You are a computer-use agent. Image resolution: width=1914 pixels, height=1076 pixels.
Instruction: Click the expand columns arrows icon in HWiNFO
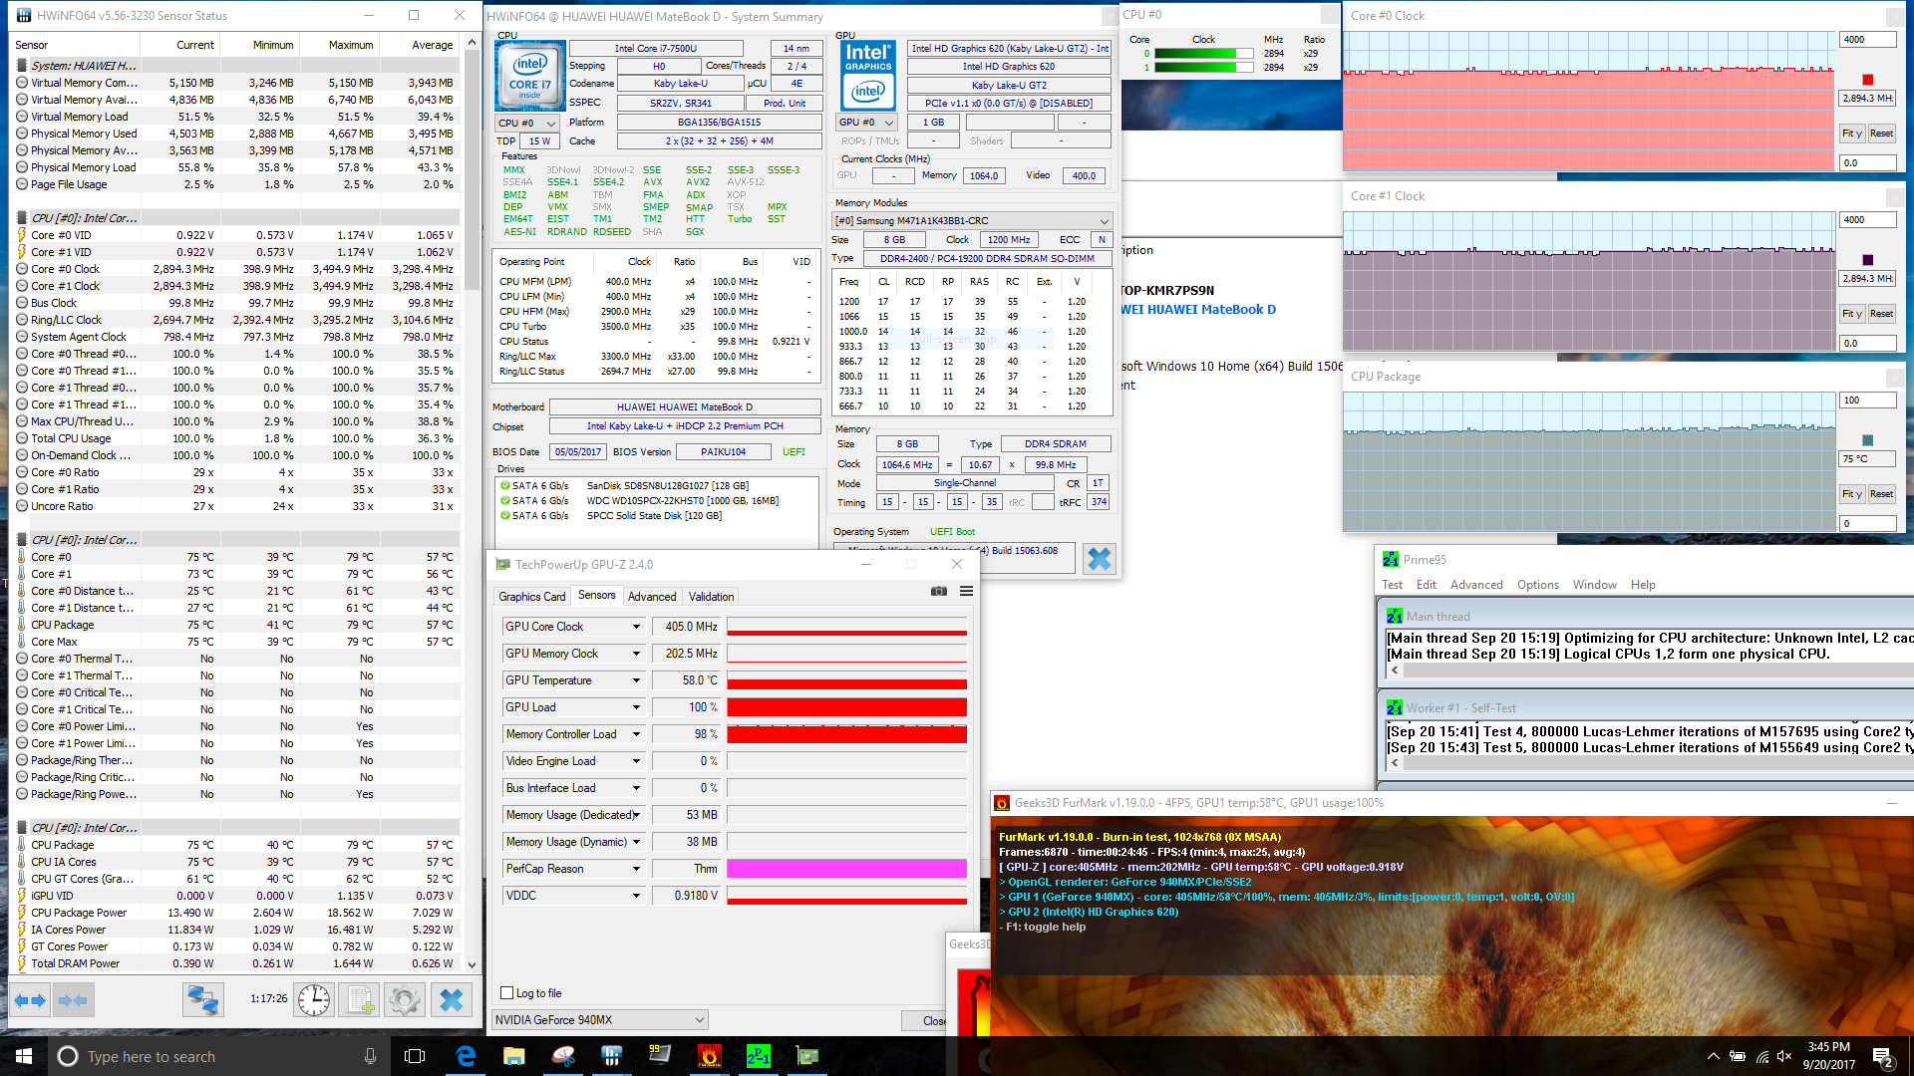30,1000
